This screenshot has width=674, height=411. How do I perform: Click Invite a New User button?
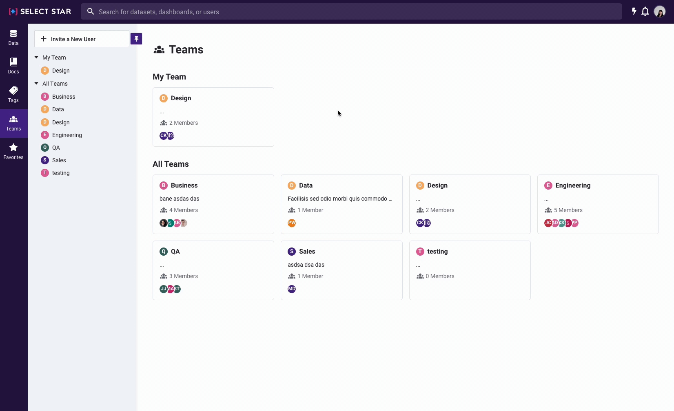[82, 39]
